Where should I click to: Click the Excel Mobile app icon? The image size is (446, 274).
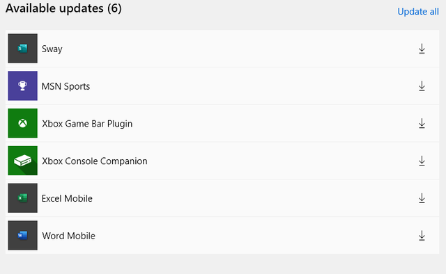tap(23, 198)
